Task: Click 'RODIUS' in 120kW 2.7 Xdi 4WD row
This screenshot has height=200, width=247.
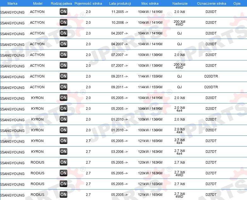Action: click(38, 173)
